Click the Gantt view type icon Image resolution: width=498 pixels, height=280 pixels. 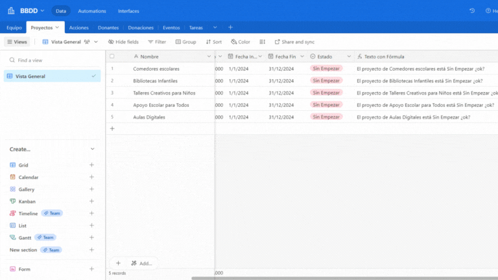pos(13,237)
